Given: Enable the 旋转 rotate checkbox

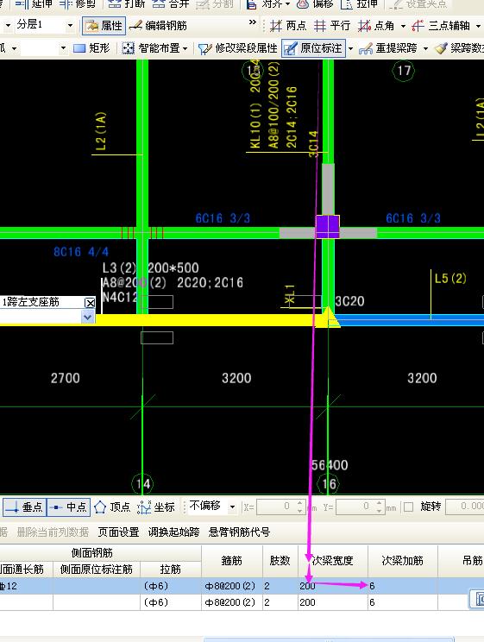Looking at the screenshot, I should coord(408,507).
